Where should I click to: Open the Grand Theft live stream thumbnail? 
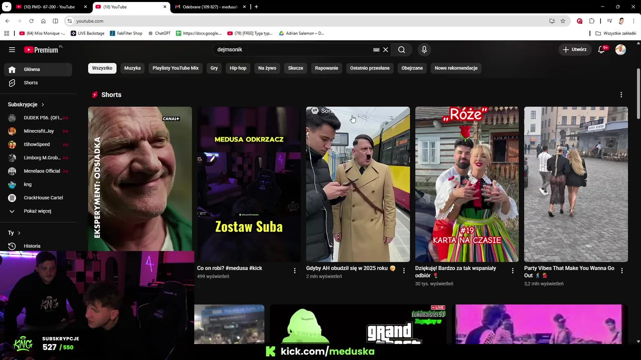tap(358, 324)
